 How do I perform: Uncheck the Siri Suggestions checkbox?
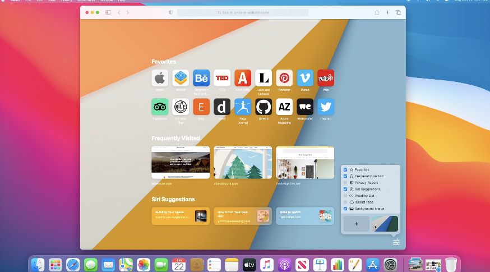coord(345,189)
